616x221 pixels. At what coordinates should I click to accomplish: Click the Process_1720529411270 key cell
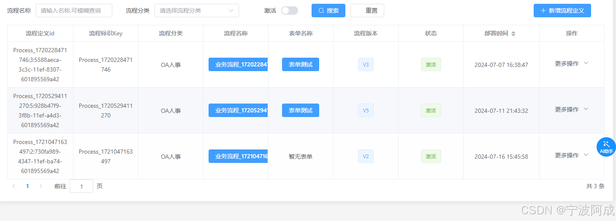(106, 110)
